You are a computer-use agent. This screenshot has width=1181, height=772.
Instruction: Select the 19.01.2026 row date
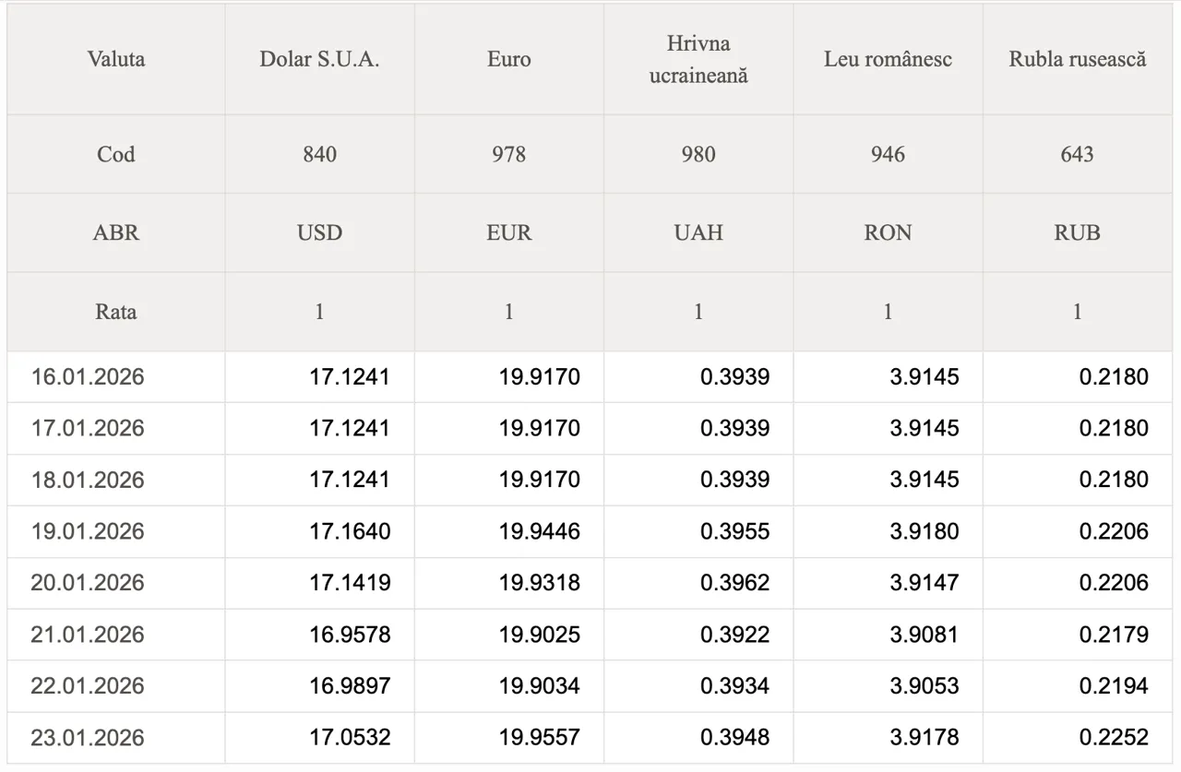pyautogui.click(x=88, y=531)
